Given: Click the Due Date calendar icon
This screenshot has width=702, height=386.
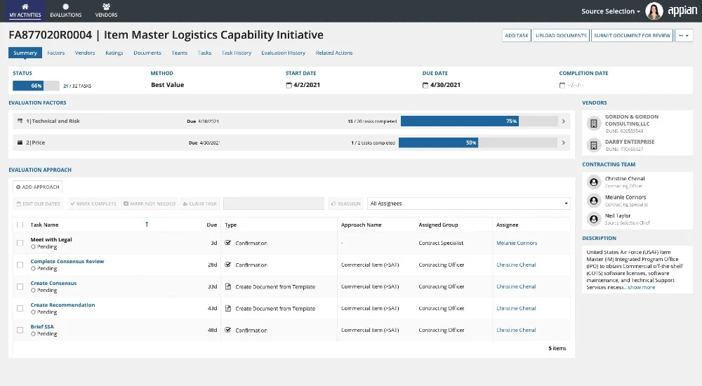Looking at the screenshot, I should tap(425, 86).
